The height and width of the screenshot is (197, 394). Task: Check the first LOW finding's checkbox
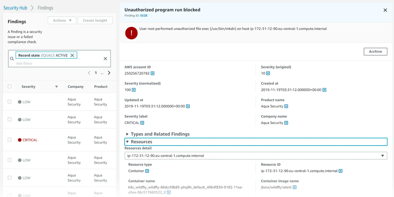click(x=10, y=102)
